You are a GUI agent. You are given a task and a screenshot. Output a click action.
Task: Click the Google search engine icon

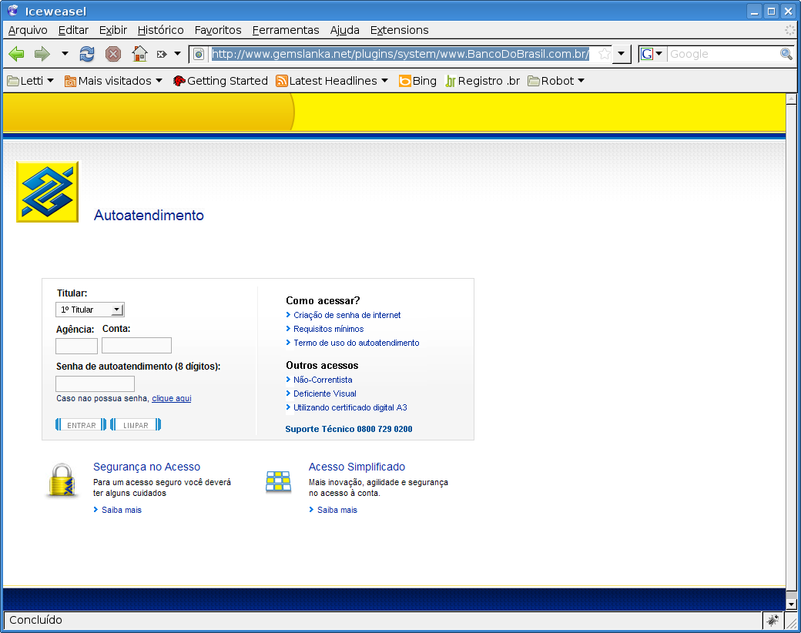[x=647, y=54]
